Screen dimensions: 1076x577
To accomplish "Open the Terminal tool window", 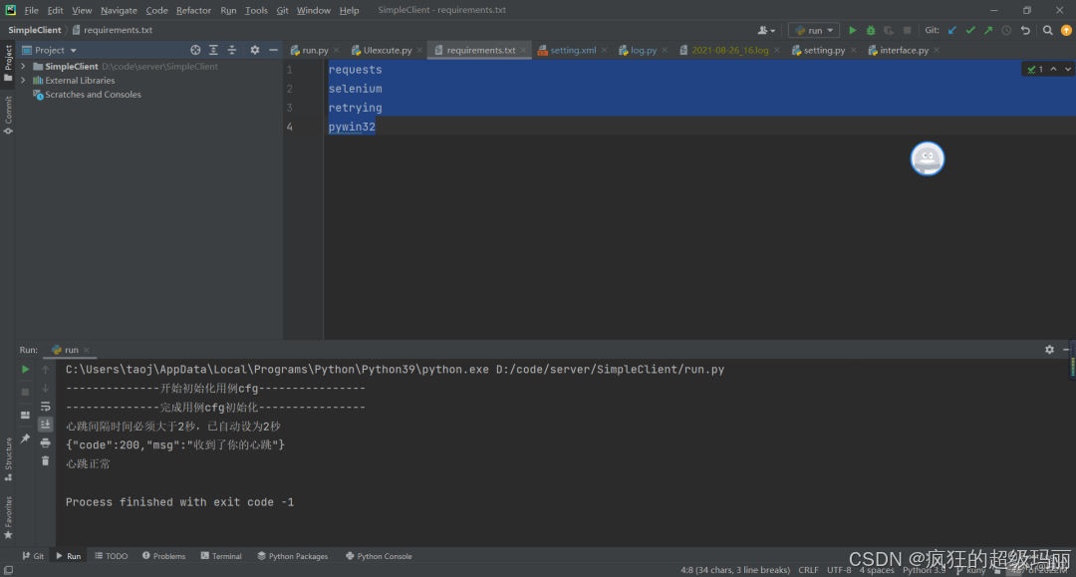I will (221, 556).
